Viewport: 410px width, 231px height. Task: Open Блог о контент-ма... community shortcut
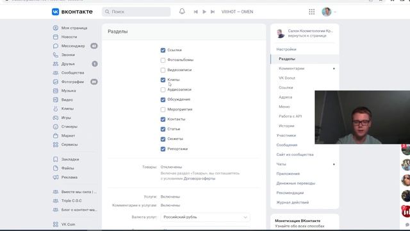tap(79, 210)
